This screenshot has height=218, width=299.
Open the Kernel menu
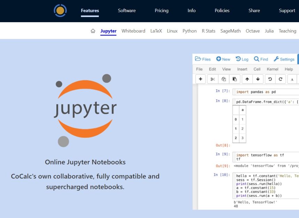(x=273, y=69)
